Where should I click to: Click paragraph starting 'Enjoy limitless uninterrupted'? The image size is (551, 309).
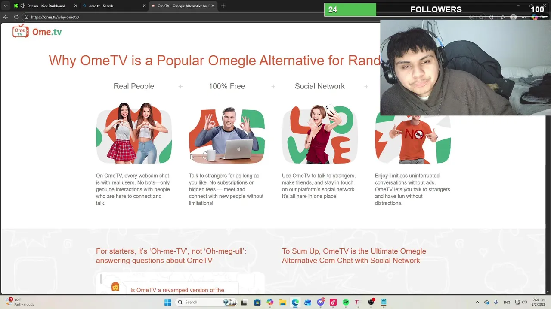tap(412, 189)
